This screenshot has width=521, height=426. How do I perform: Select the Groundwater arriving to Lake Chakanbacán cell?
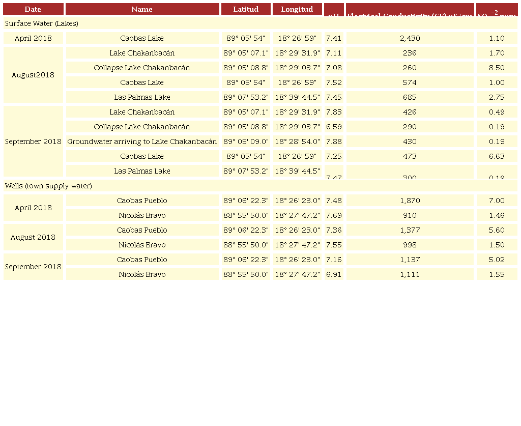pos(142,141)
